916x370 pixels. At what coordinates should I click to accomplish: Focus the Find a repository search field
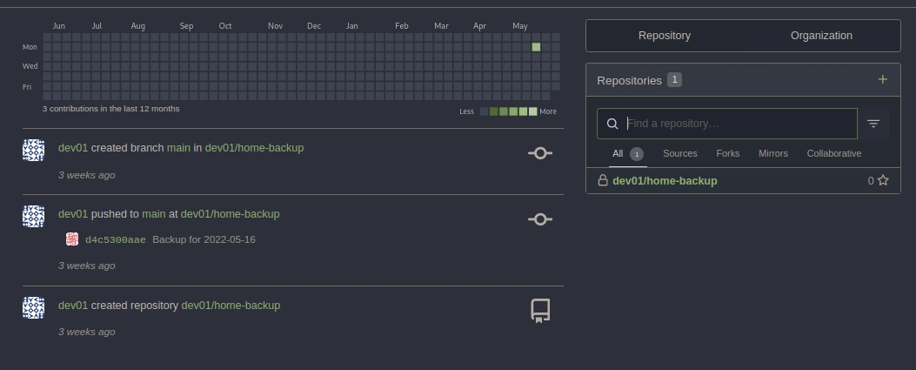point(739,124)
